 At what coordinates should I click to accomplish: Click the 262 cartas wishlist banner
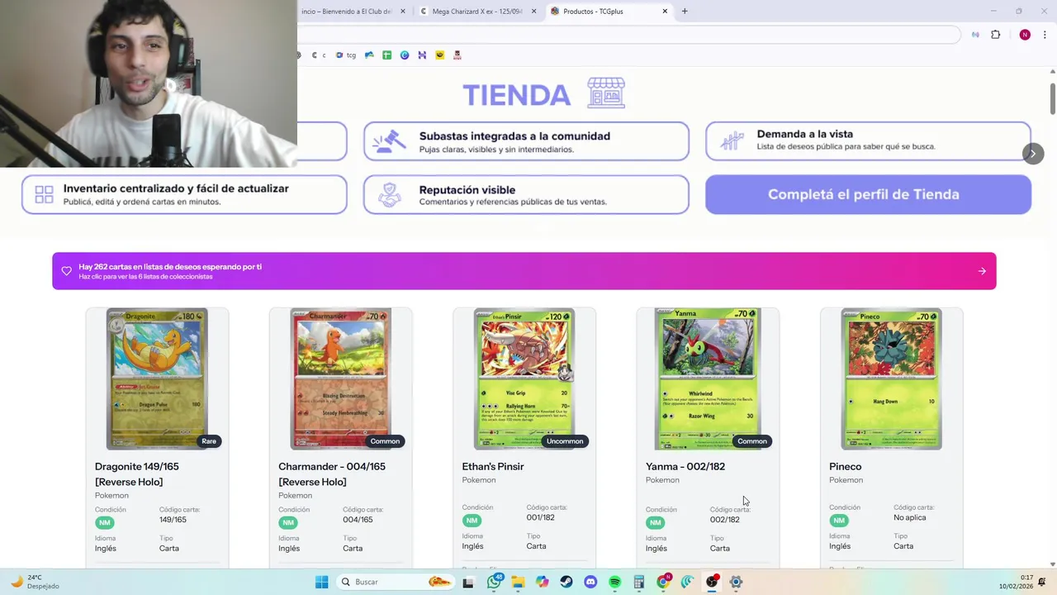point(524,271)
